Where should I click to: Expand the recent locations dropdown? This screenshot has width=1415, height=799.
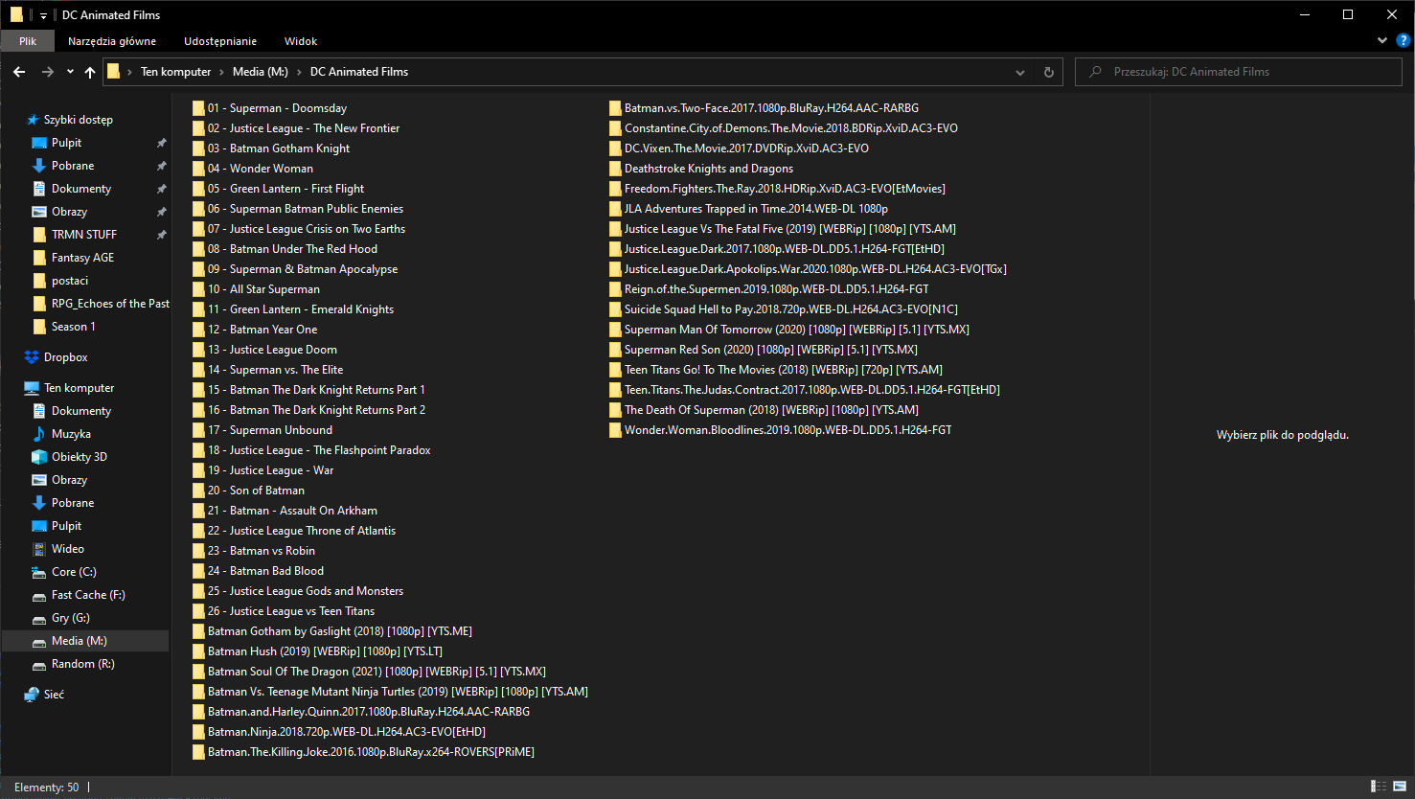coord(70,72)
